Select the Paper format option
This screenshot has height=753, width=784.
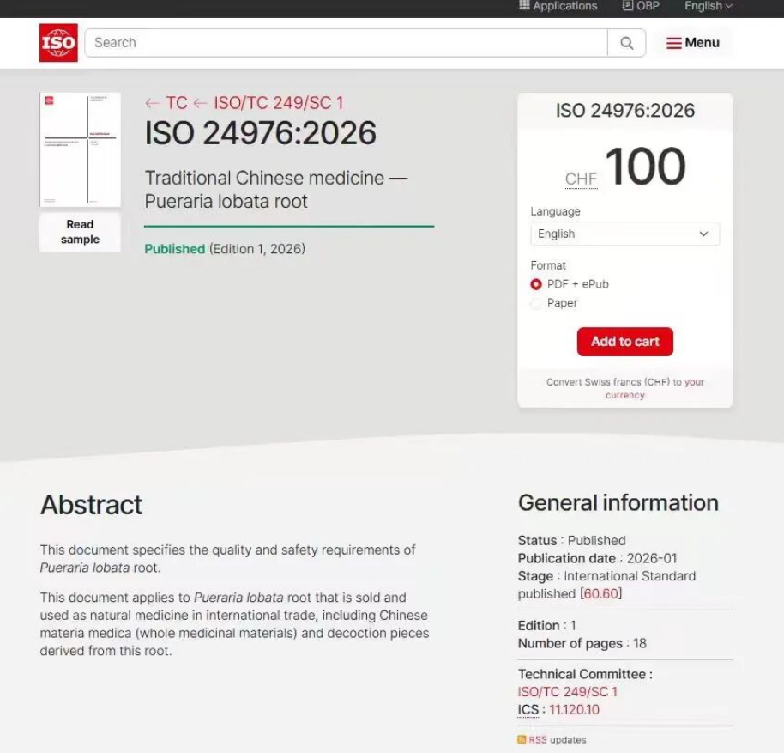(x=536, y=303)
